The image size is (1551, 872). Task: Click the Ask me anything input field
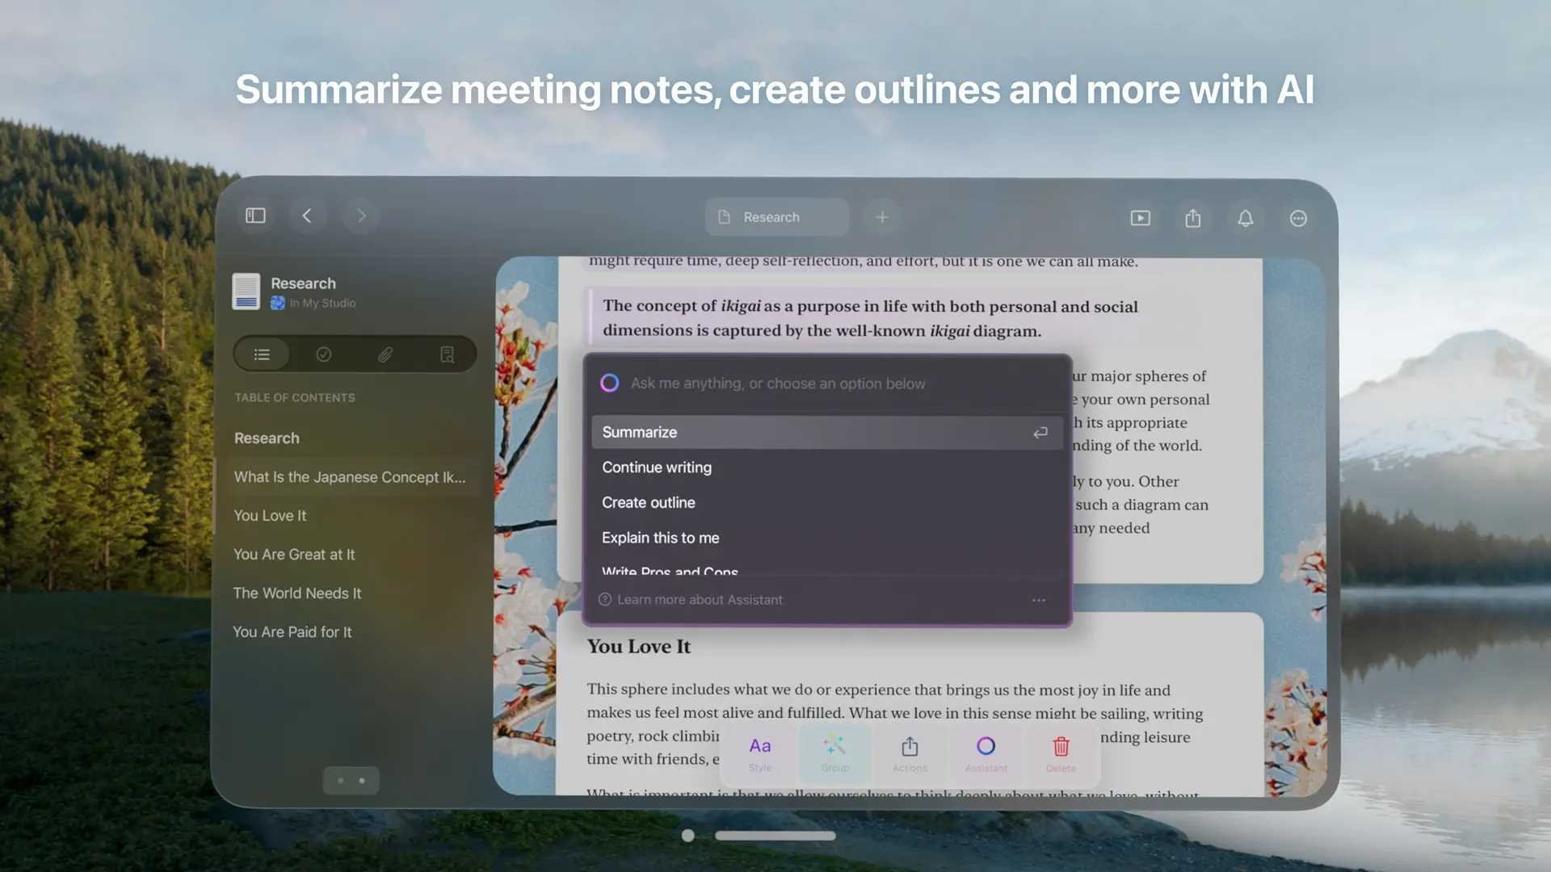[x=778, y=383]
